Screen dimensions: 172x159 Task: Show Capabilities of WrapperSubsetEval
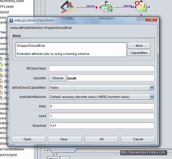(139, 53)
